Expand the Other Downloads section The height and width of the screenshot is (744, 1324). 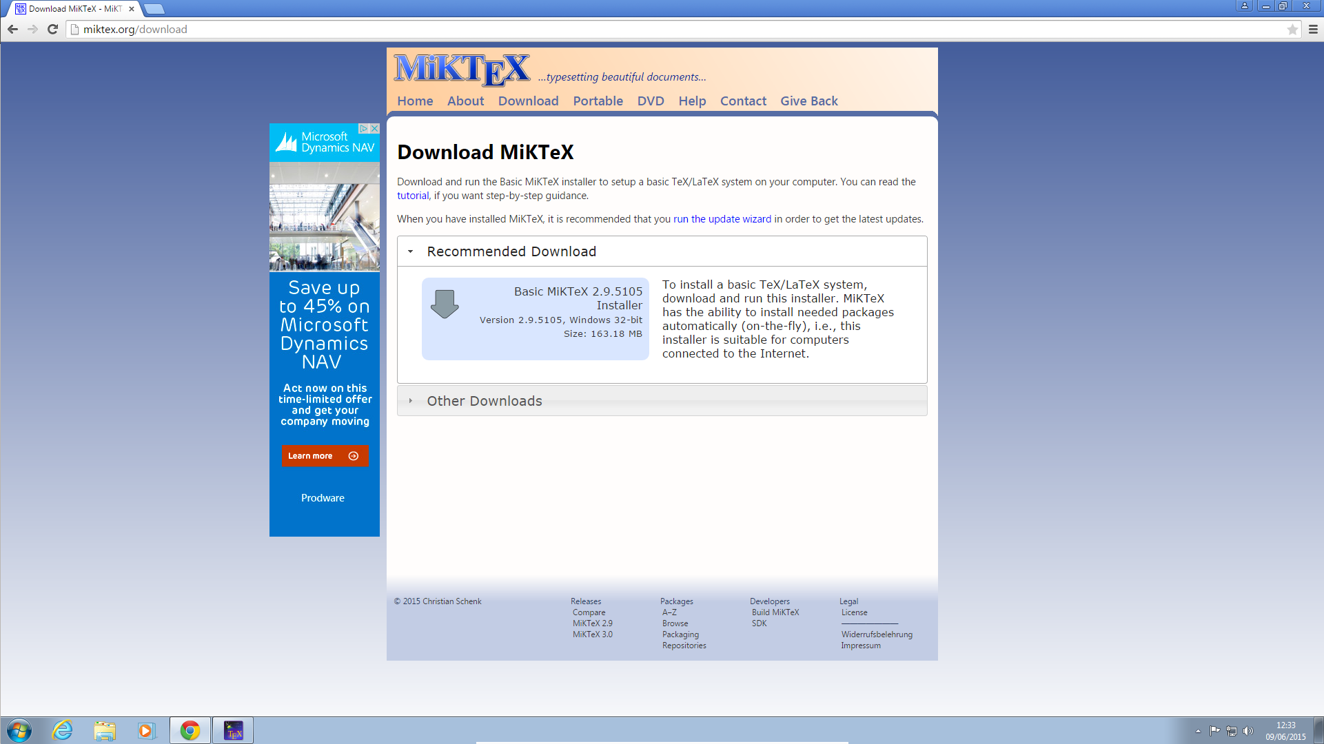[411, 401]
